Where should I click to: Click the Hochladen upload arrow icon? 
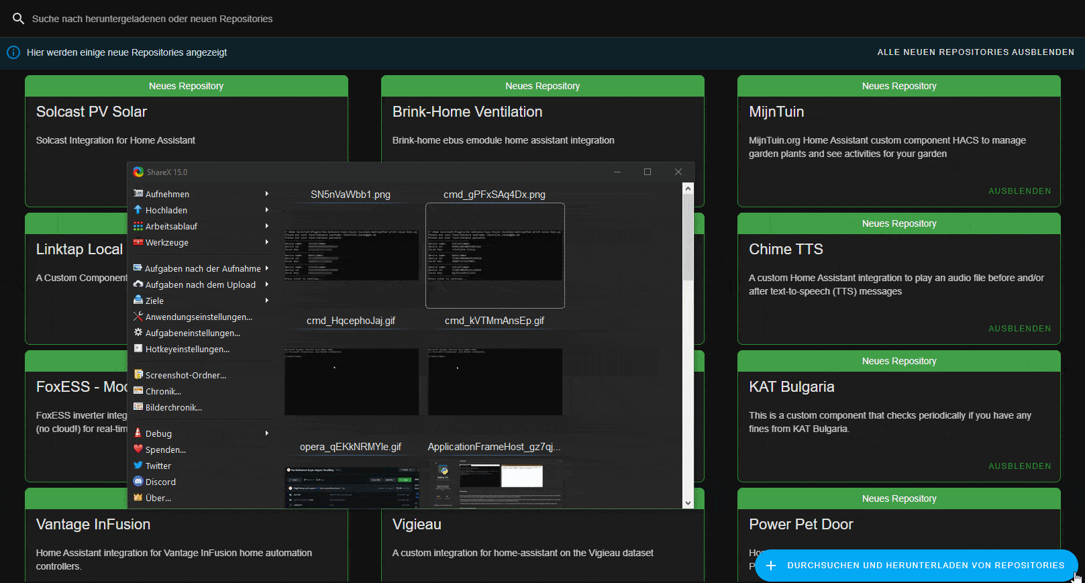tap(138, 210)
